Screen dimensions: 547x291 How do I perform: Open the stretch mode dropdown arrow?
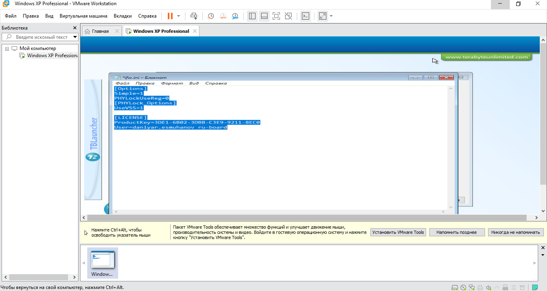coord(331,16)
